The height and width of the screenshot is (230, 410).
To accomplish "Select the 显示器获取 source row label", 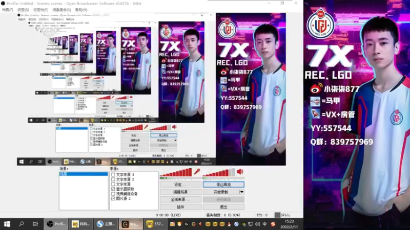I will click(x=125, y=189).
